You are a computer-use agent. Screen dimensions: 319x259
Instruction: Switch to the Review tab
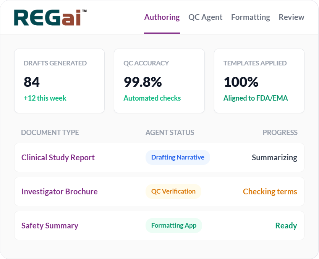pyautogui.click(x=291, y=17)
